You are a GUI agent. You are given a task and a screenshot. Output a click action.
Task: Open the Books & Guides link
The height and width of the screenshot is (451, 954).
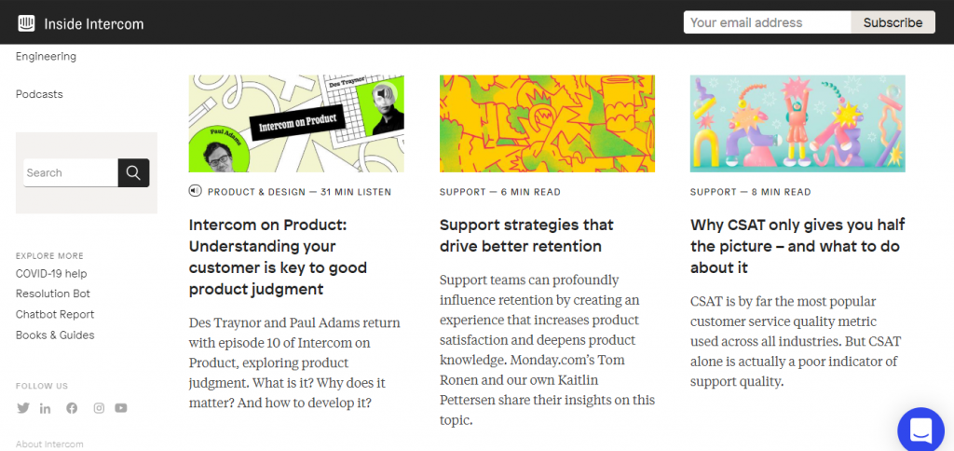pos(55,335)
